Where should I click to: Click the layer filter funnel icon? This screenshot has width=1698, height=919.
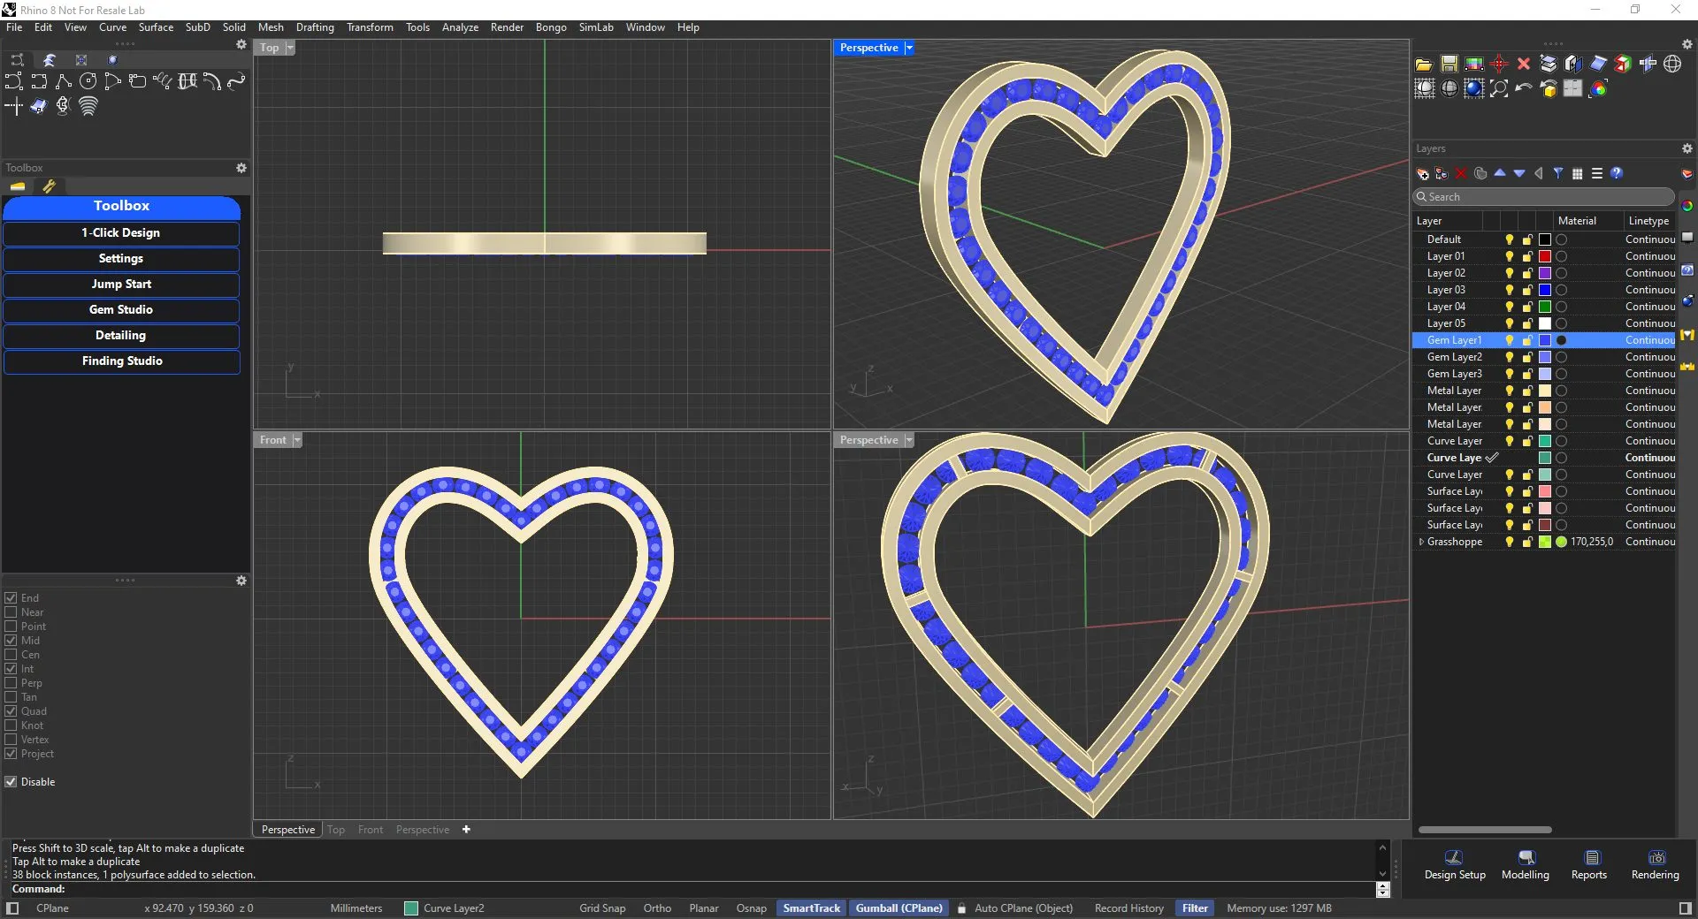point(1558,174)
